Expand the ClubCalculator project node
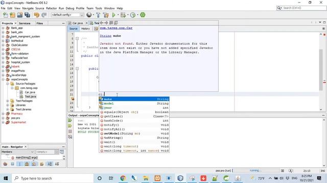327x183 pixels. (3, 45)
